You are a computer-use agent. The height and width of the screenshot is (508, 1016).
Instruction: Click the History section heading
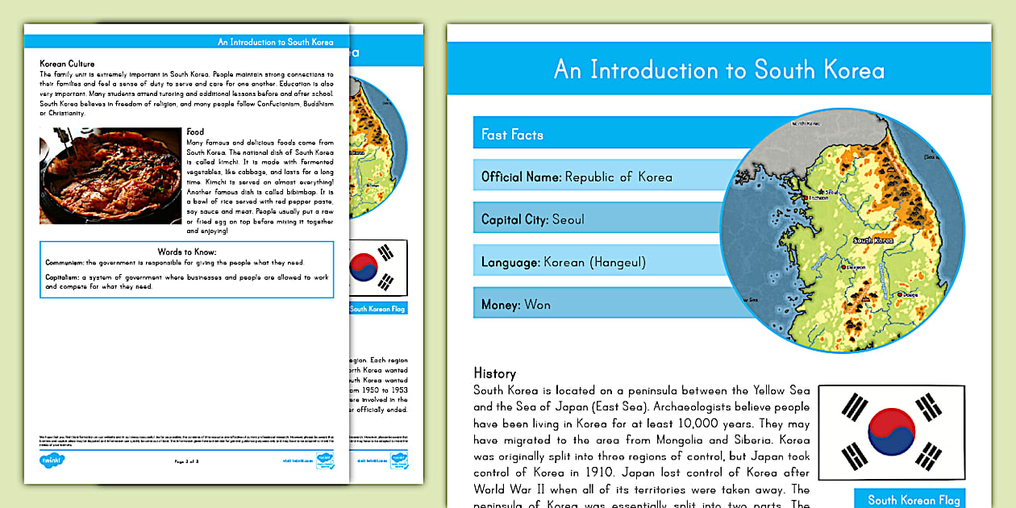point(494,373)
